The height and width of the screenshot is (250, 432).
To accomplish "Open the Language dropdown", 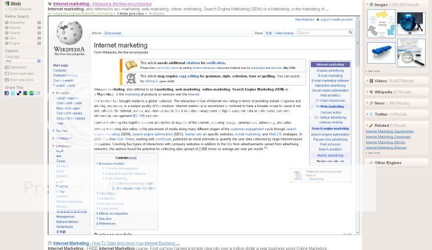I will click(23, 61).
